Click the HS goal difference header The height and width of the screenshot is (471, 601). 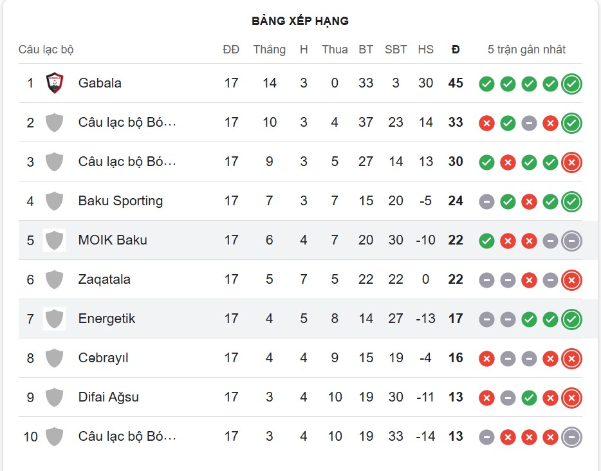point(425,50)
